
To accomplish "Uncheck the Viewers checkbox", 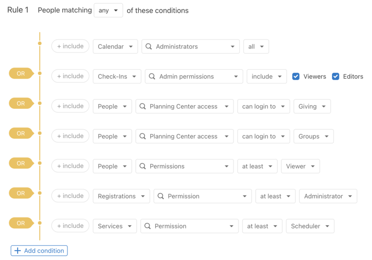I will [x=296, y=76].
